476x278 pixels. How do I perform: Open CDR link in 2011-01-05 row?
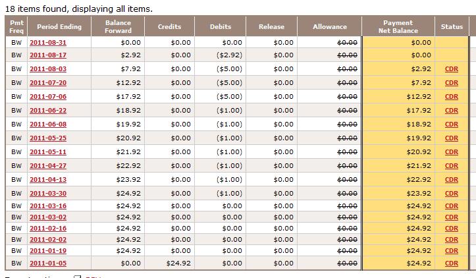[451, 263]
